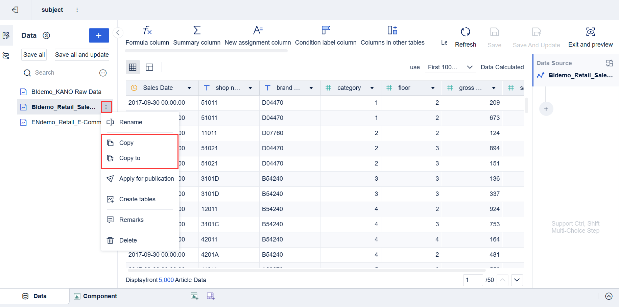Add a new chart from the bottom bar
This screenshot has height=307, width=619.
[194, 296]
